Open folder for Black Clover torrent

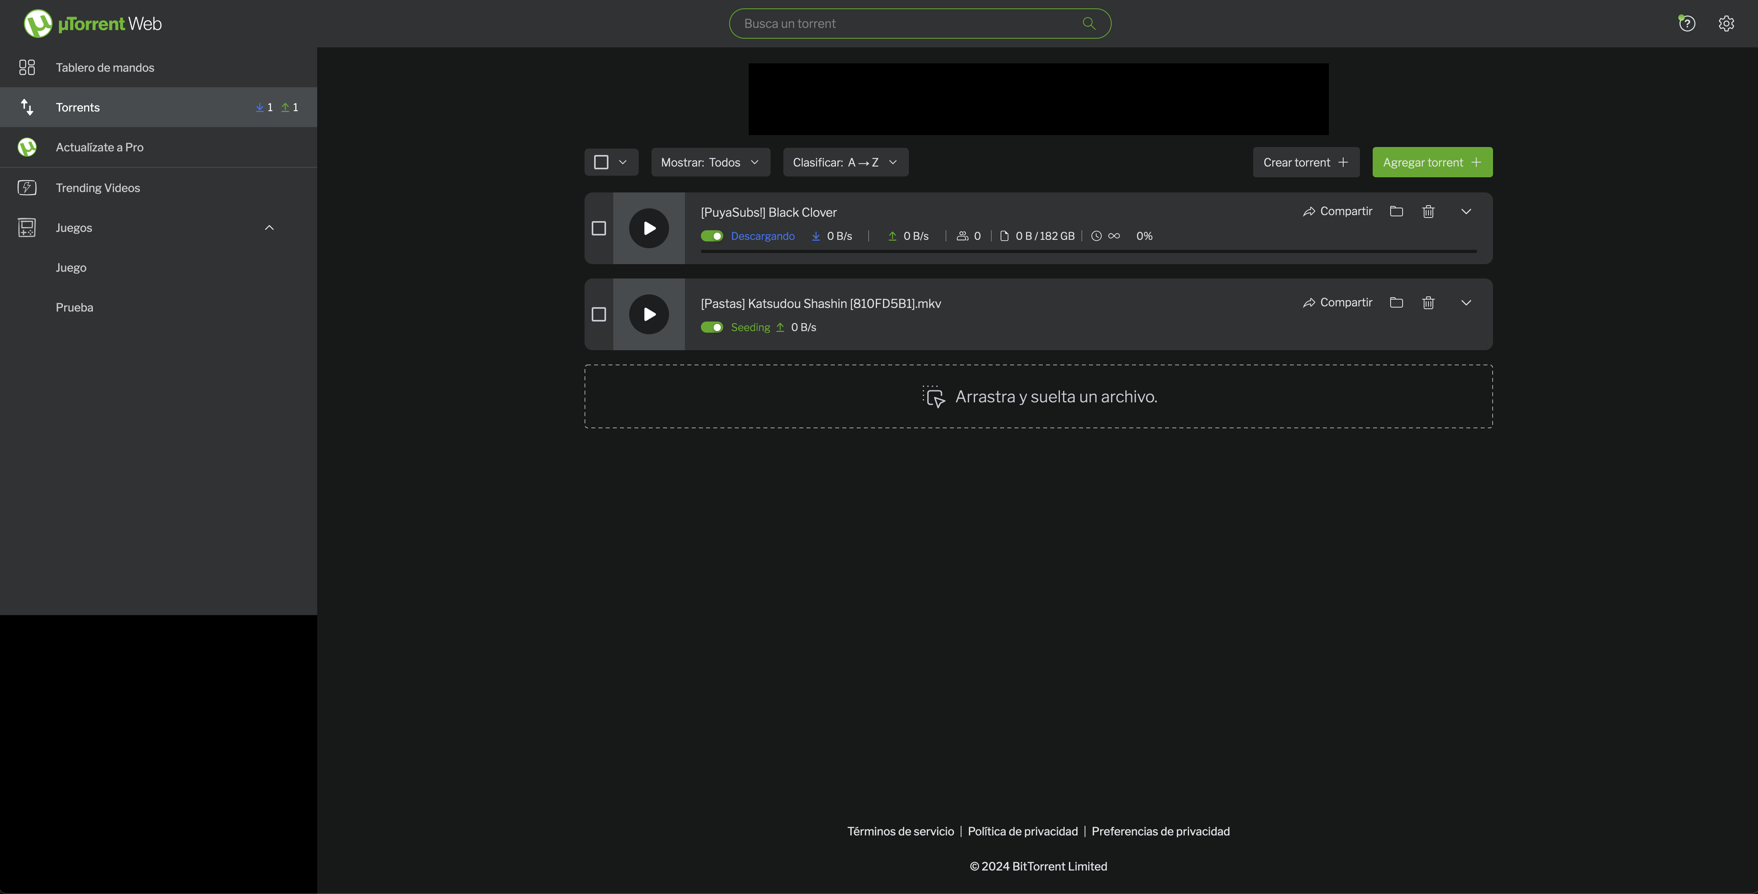pos(1396,212)
